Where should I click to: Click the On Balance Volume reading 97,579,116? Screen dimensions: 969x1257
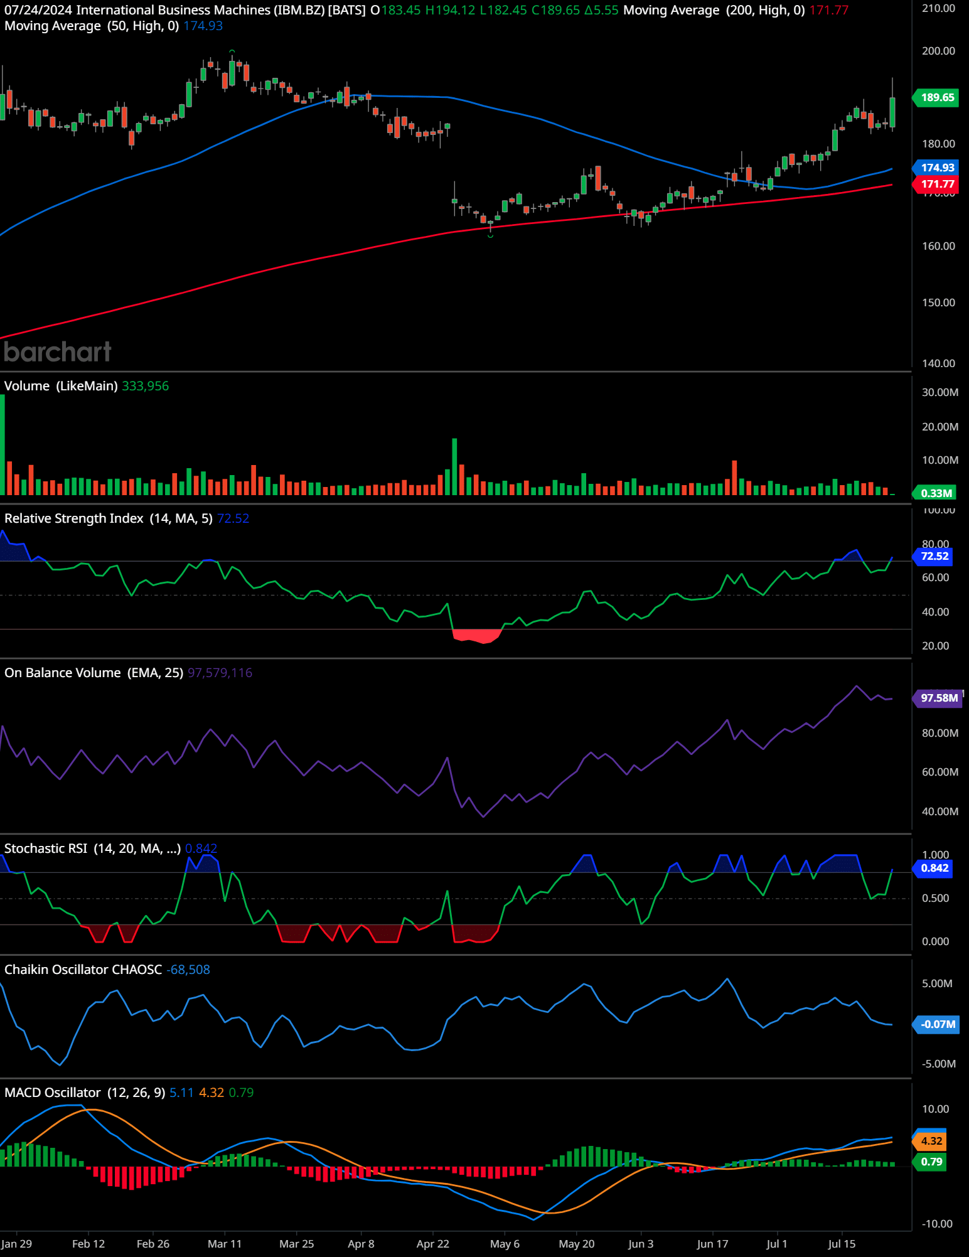point(220,673)
